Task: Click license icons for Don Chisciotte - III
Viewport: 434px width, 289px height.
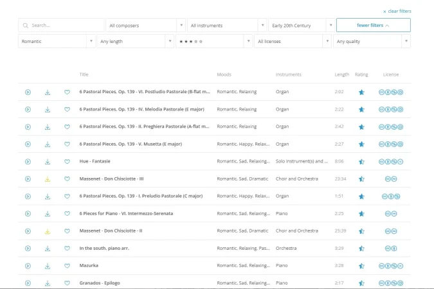Action: click(391, 179)
